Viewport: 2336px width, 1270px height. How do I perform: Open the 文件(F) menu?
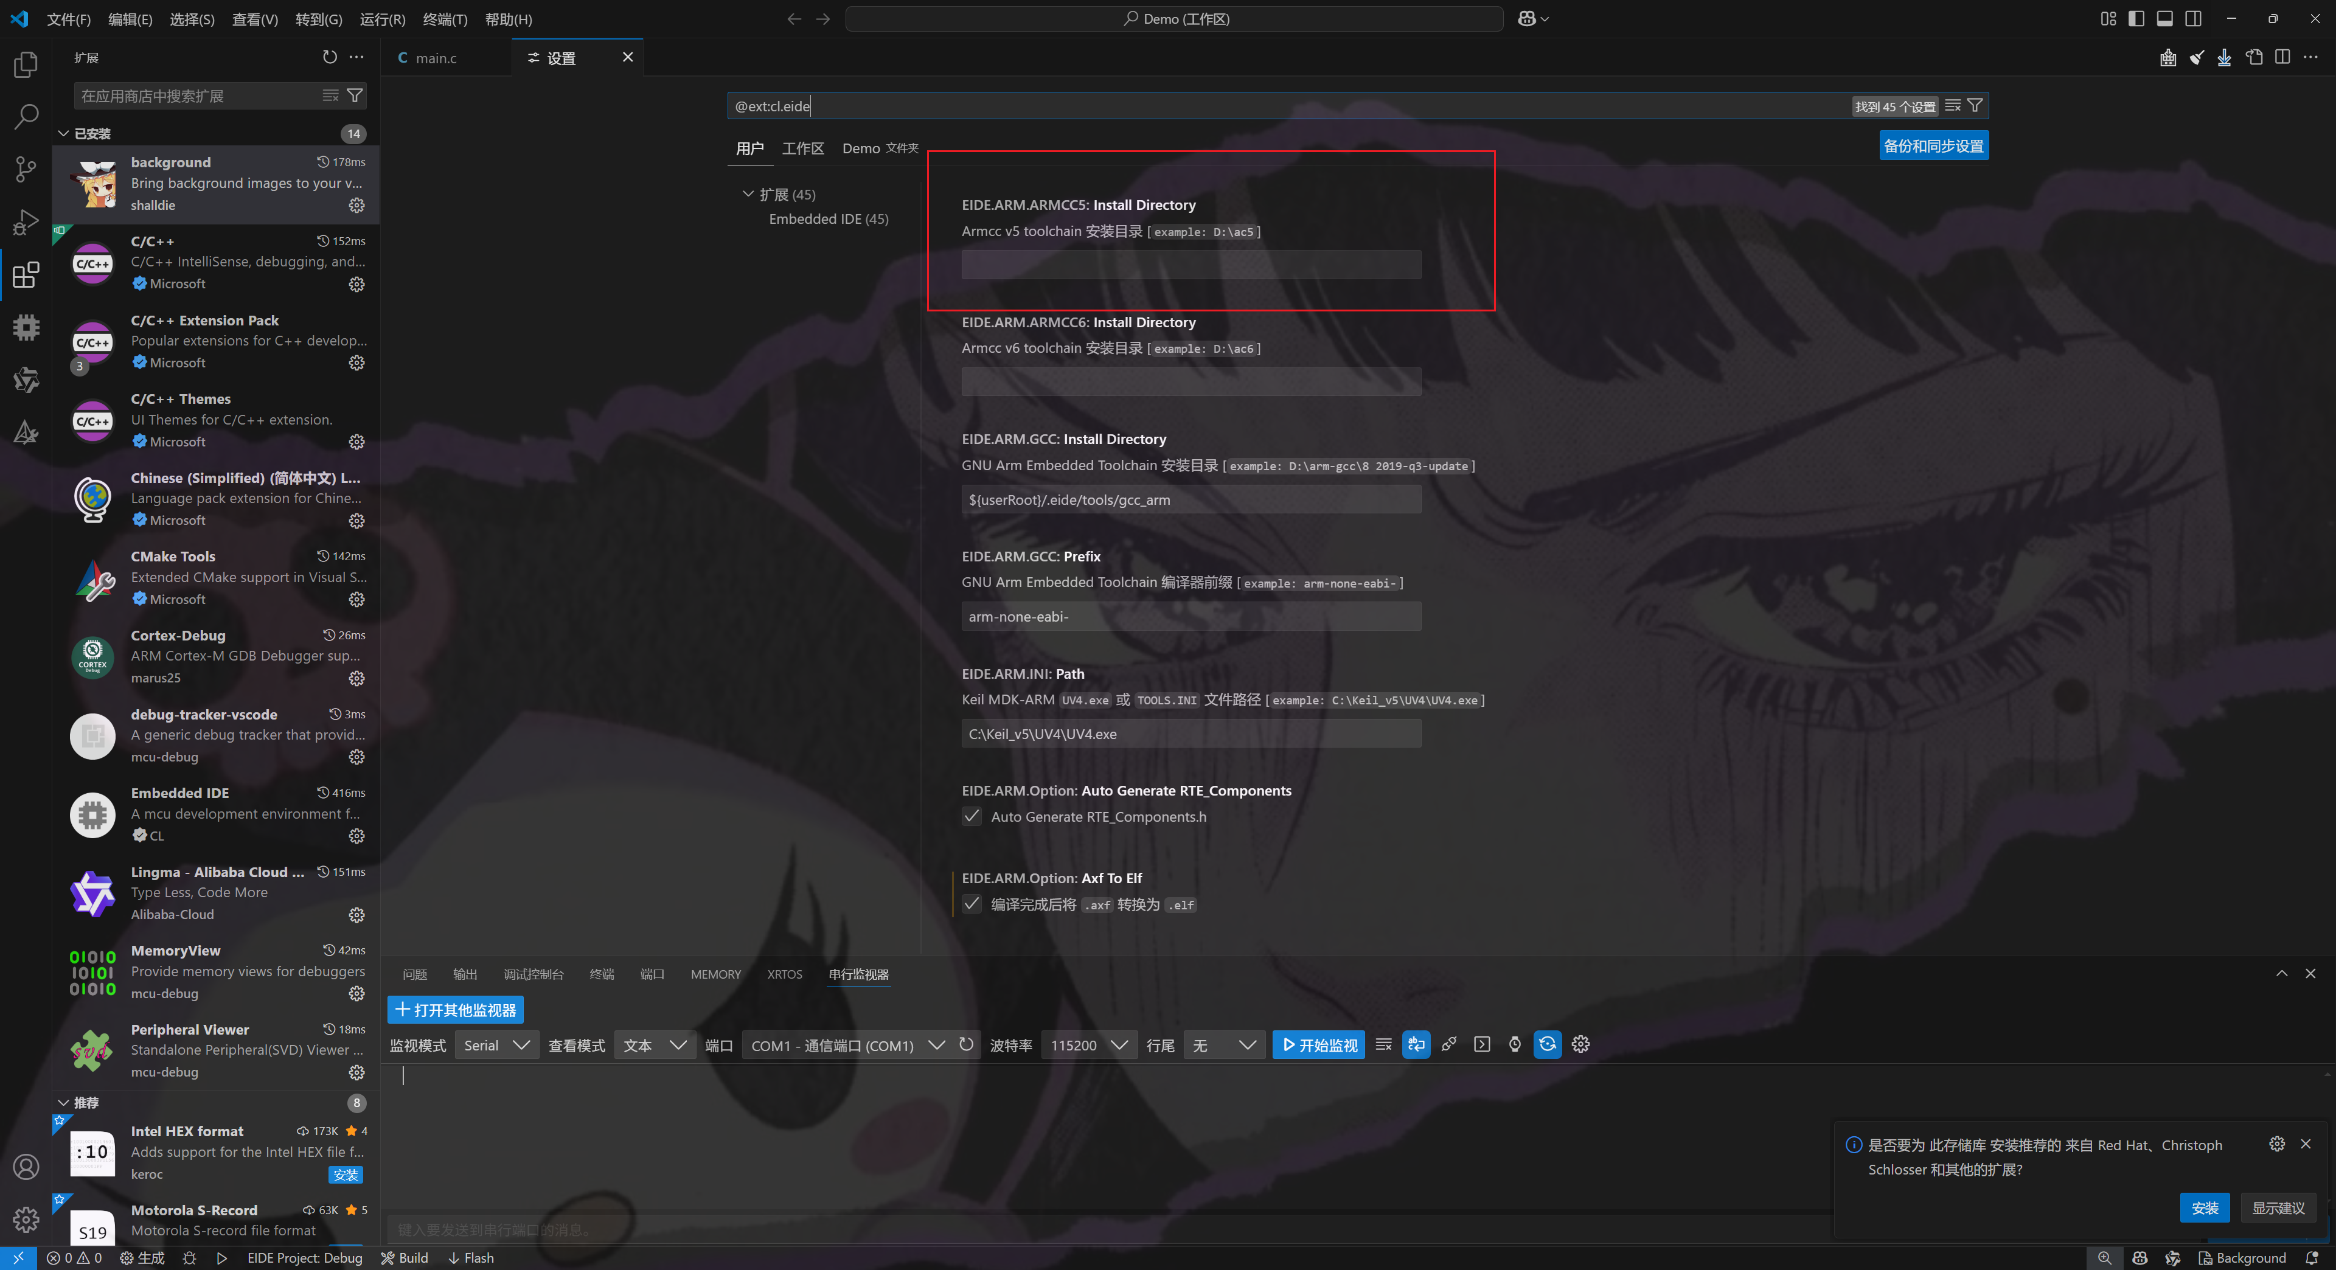coord(69,19)
